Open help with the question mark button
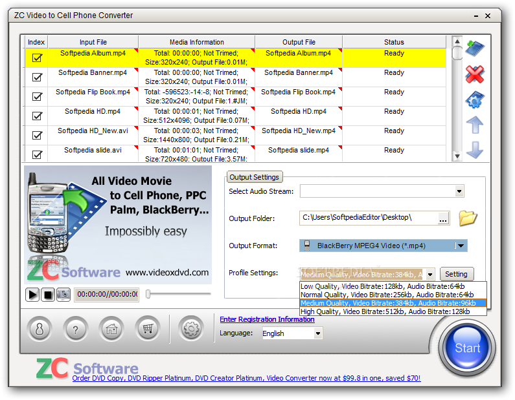Image resolution: width=515 pixels, height=400 pixels. click(76, 328)
